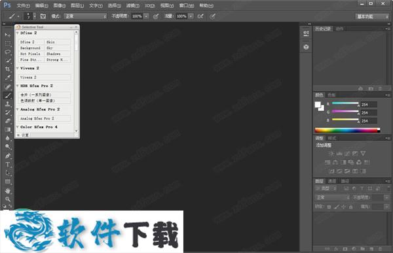Add a Photo Filter adjustment
The width and height of the screenshot is (393, 253).
pyautogui.click(x=351, y=162)
